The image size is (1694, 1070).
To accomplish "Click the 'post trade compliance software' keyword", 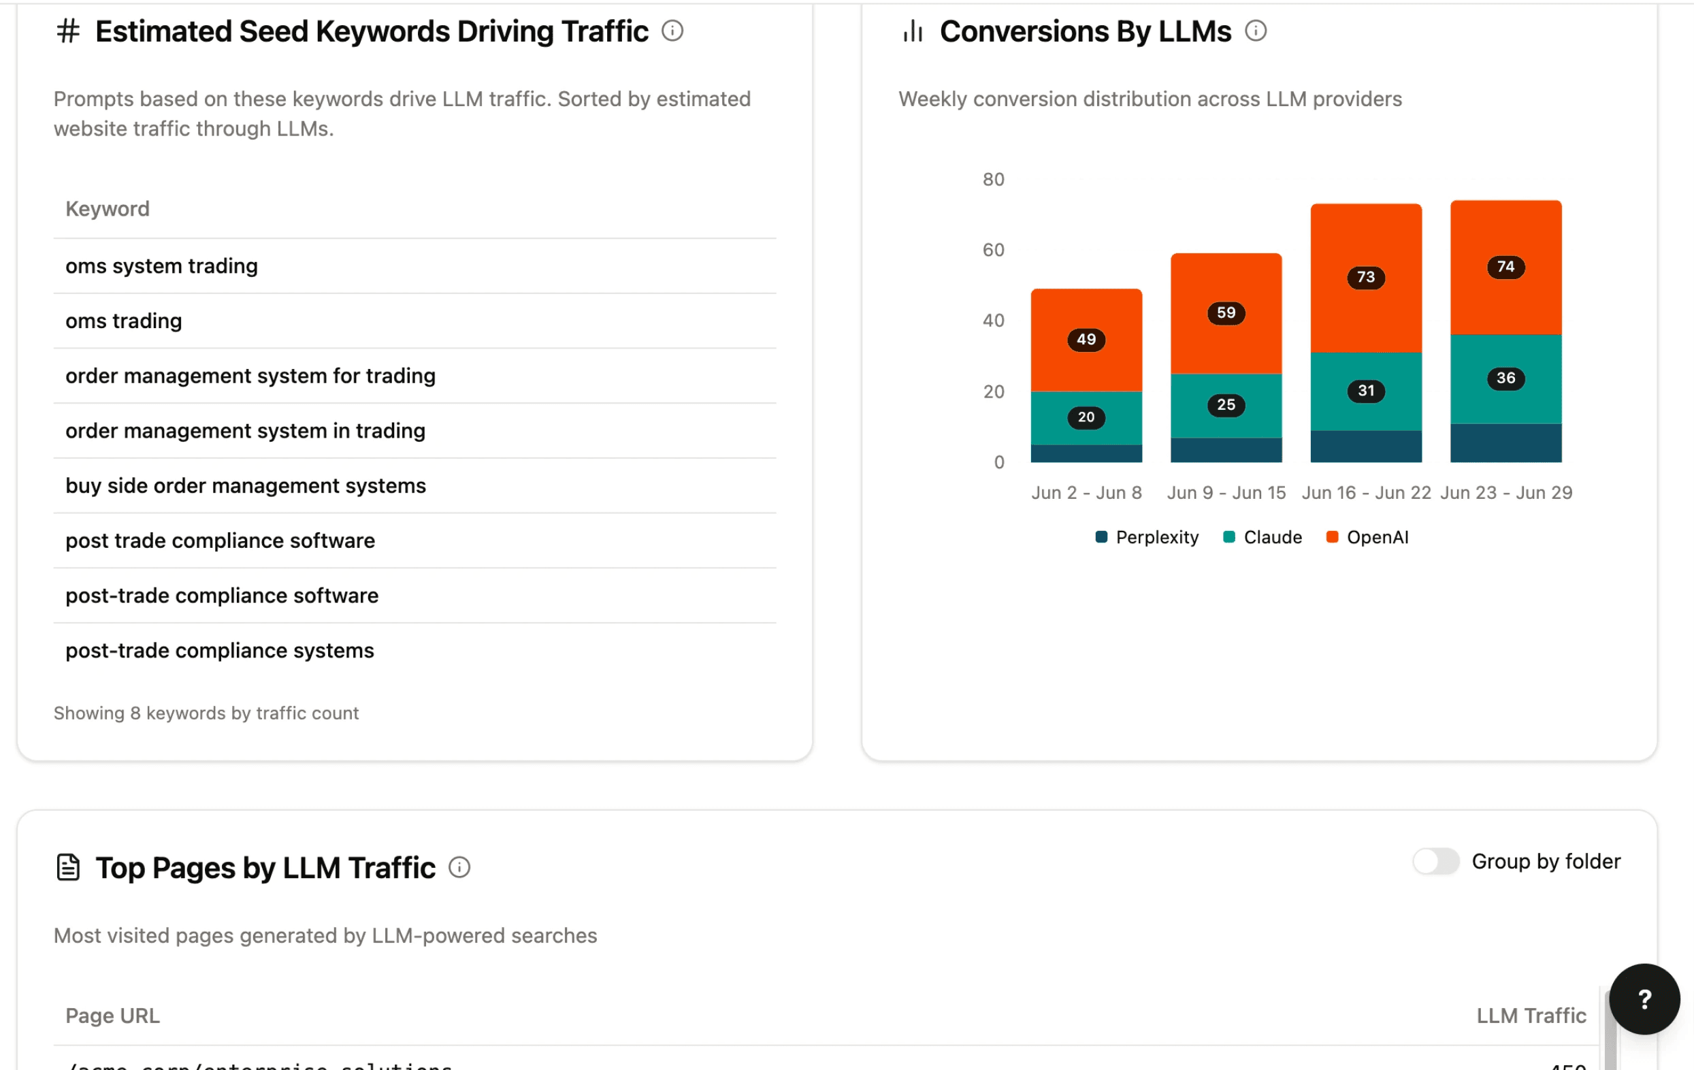I will pyautogui.click(x=221, y=540).
